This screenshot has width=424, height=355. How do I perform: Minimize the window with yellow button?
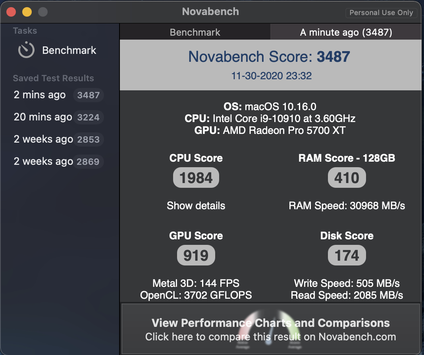click(27, 12)
